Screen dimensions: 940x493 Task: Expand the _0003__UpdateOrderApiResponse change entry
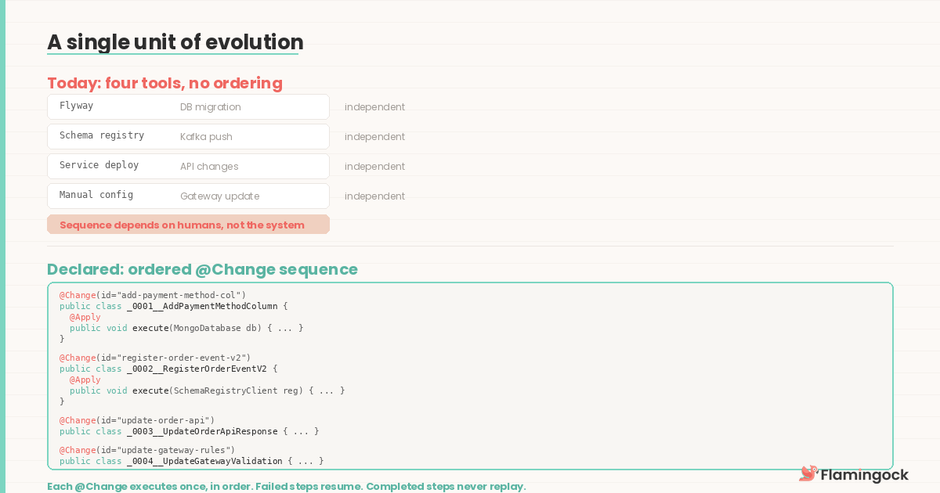188,431
